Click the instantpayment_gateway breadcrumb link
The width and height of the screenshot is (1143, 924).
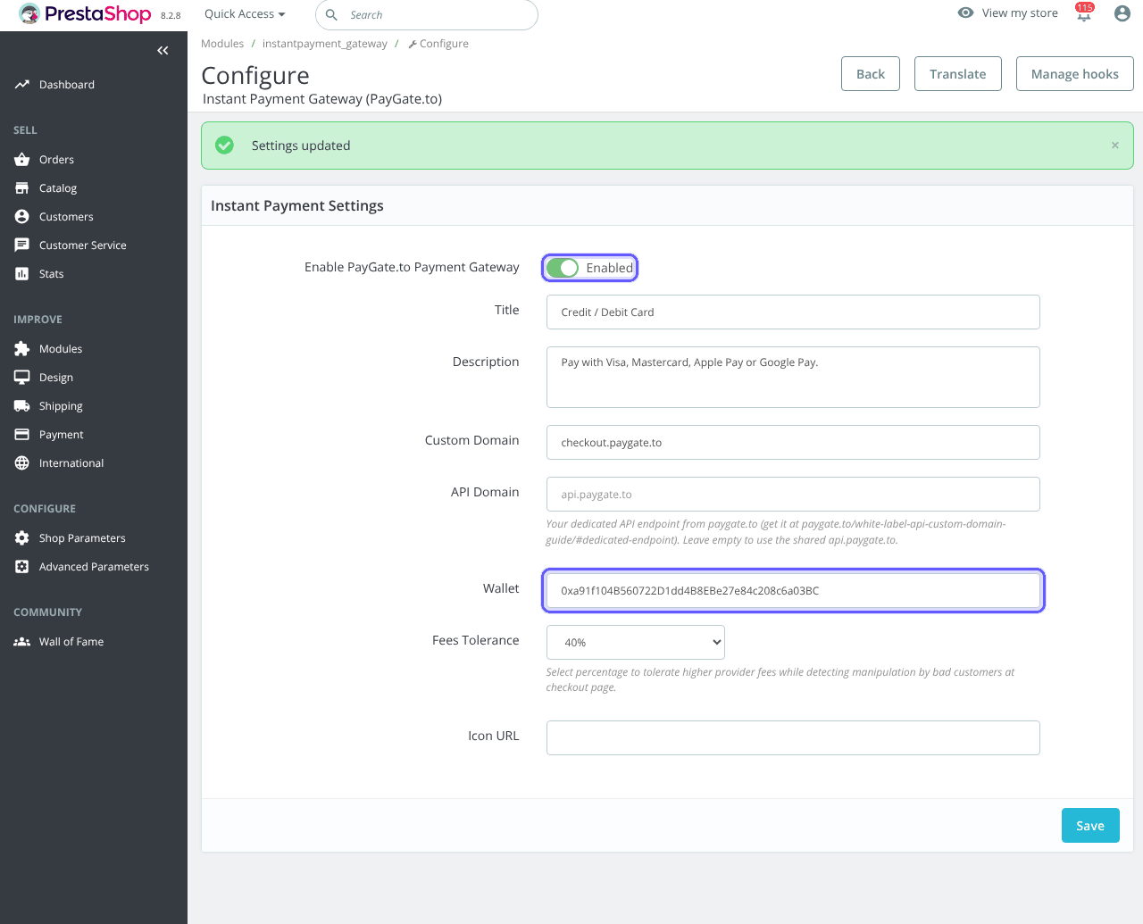[325, 44]
